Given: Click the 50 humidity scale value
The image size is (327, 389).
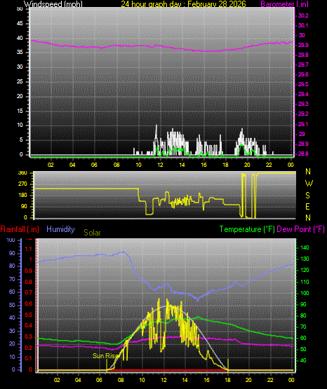Looking at the screenshot, I should pos(12,305).
